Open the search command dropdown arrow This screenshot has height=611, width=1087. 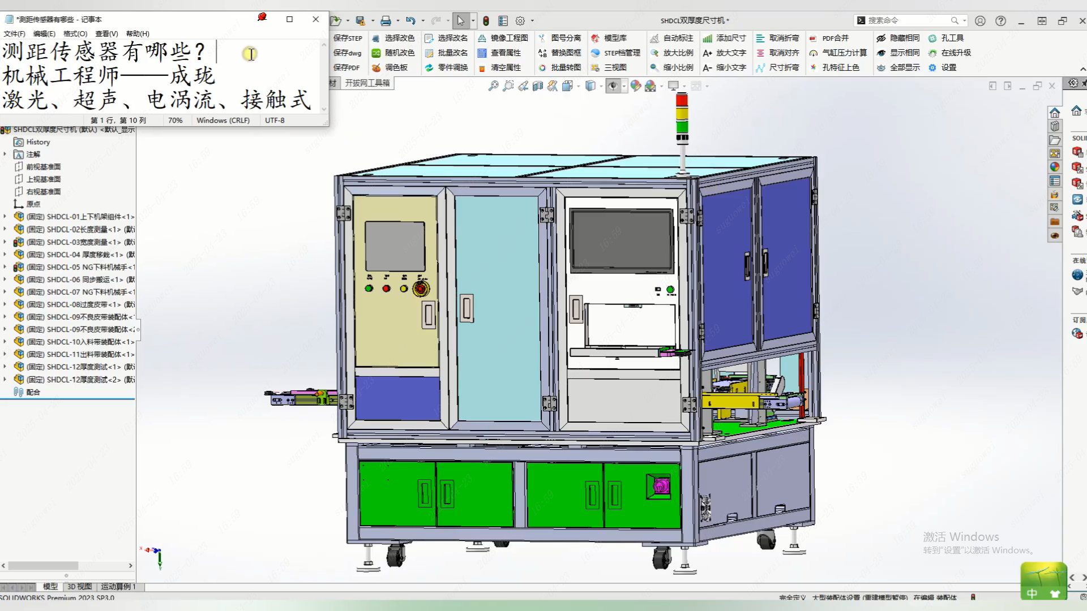pyautogui.click(x=964, y=20)
